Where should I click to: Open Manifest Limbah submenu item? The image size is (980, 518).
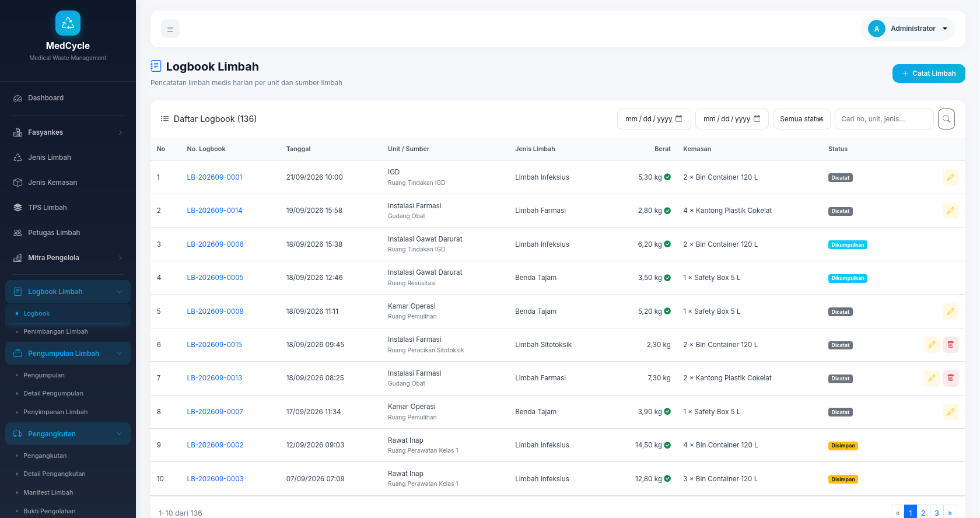click(x=48, y=492)
